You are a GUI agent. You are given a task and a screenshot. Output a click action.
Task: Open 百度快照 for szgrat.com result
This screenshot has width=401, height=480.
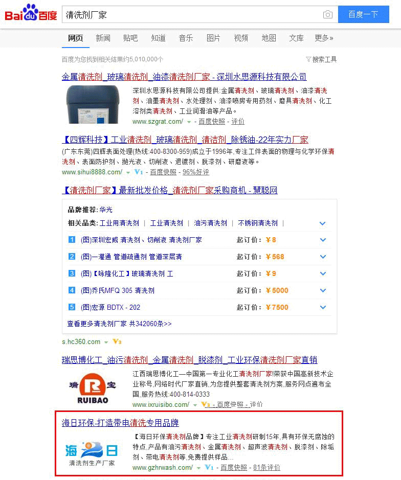[x=212, y=122]
